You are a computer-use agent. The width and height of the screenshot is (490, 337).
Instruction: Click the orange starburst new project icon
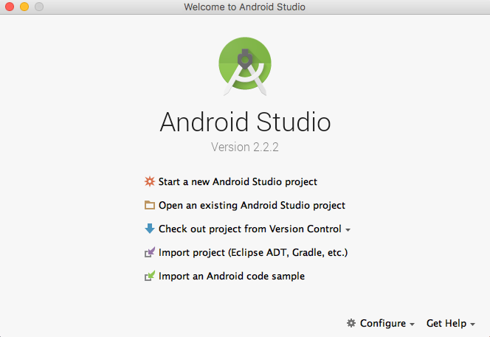point(150,181)
